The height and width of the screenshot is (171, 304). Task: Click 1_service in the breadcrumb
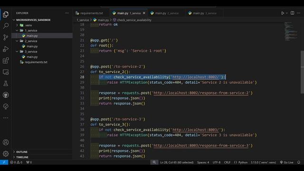click(x=83, y=20)
